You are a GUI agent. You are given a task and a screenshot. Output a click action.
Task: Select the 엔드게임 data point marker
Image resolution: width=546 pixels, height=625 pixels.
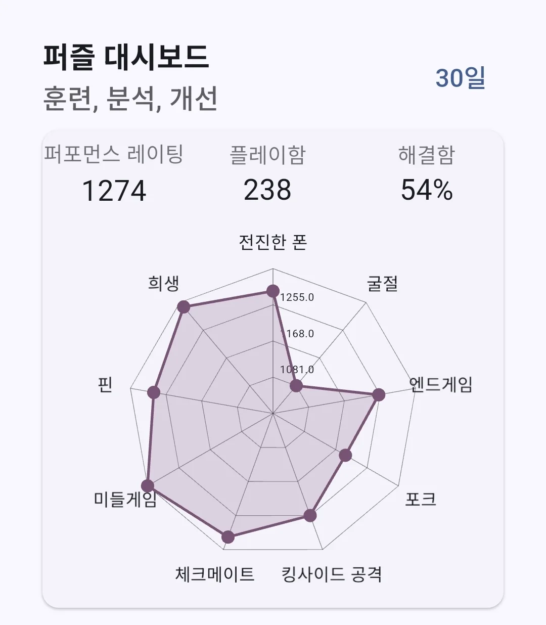tap(379, 395)
